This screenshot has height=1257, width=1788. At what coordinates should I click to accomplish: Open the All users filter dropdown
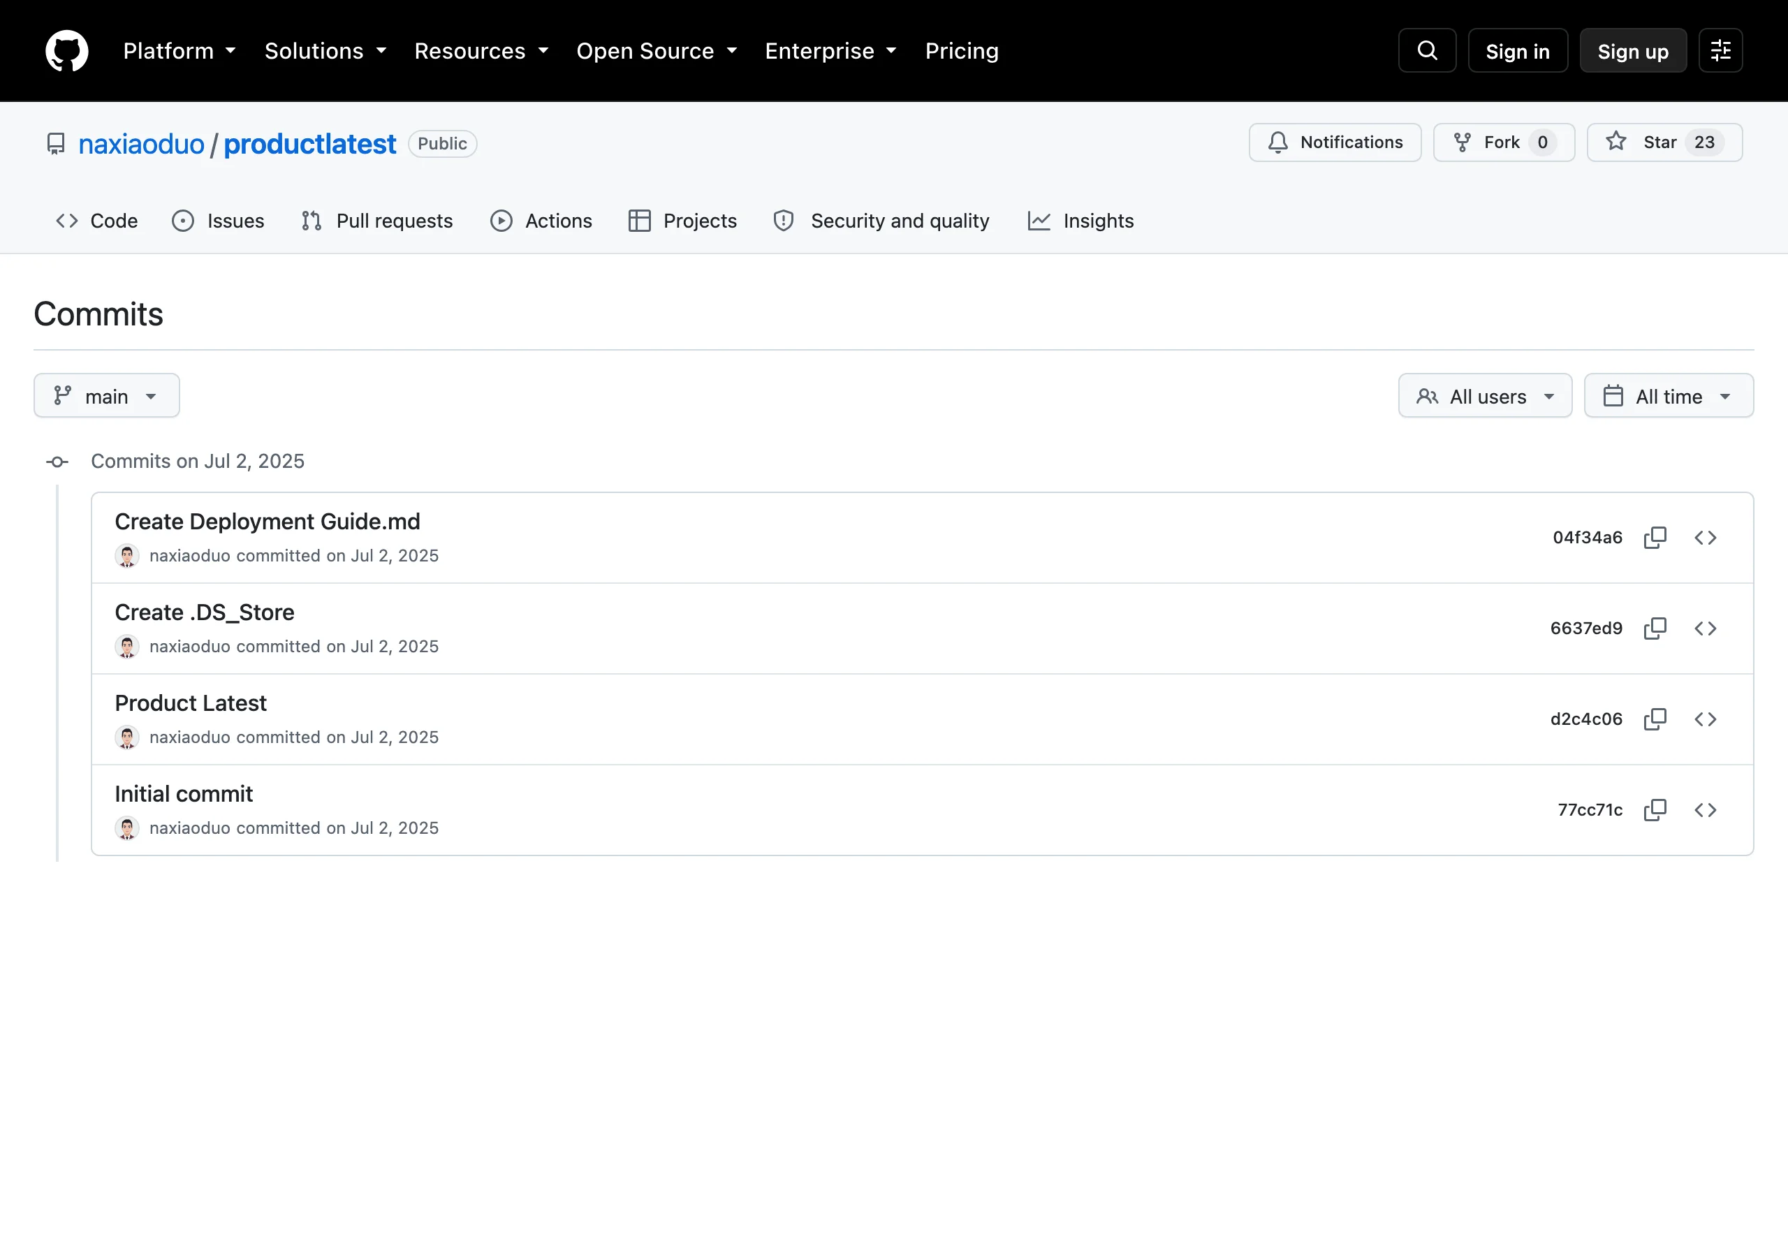(1485, 396)
